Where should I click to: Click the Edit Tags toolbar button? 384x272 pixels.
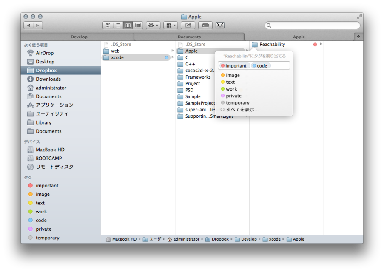tap(205, 25)
